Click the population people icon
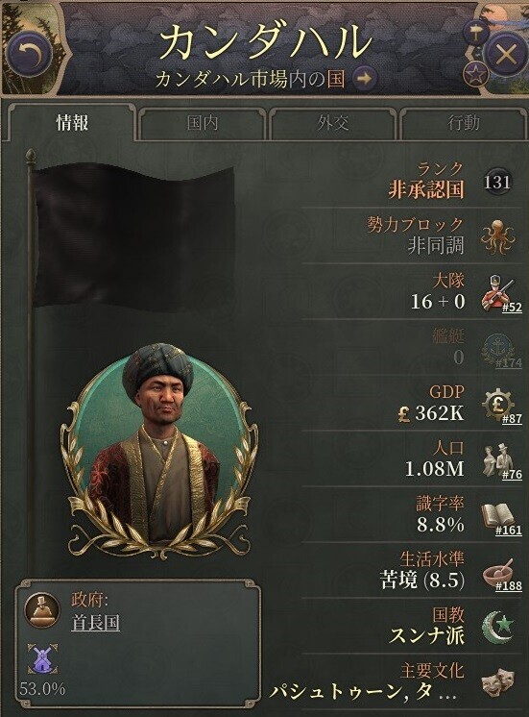 coord(498,460)
